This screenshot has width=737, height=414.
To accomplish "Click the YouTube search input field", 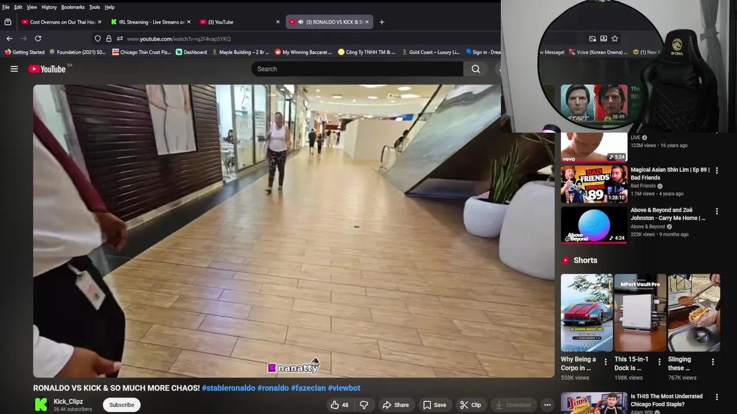I will 357,69.
